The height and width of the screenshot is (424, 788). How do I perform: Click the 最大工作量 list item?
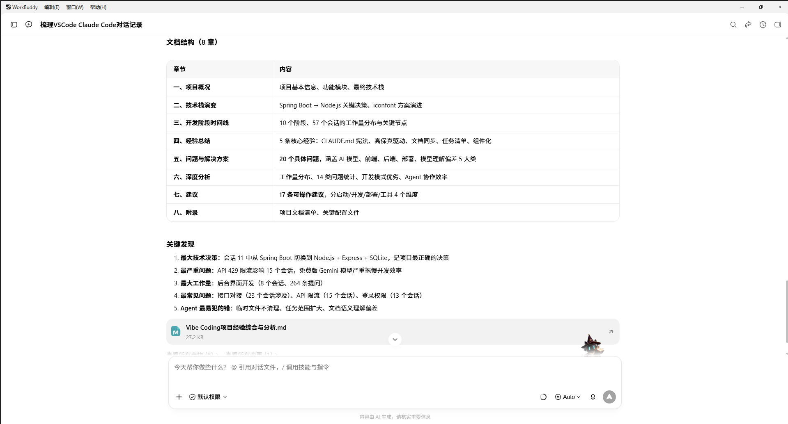pyautogui.click(x=252, y=283)
